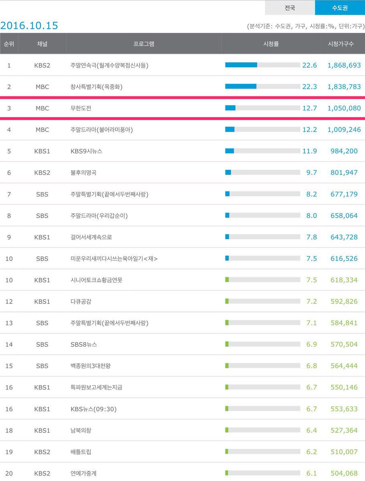Click the 7.1 rating value
The height and width of the screenshot is (481, 365).
312,323
